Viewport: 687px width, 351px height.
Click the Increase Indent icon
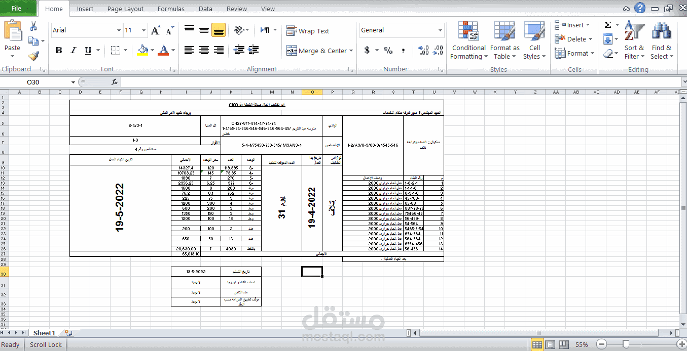[x=254, y=50]
